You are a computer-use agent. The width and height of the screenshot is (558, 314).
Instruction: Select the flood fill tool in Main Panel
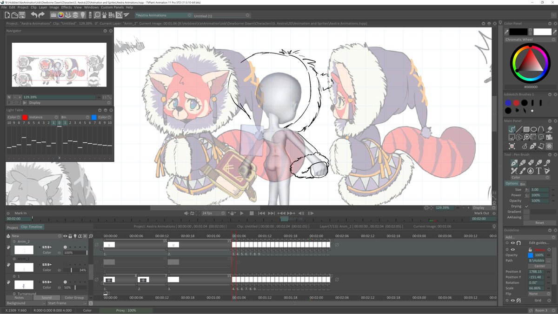pyautogui.click(x=549, y=129)
